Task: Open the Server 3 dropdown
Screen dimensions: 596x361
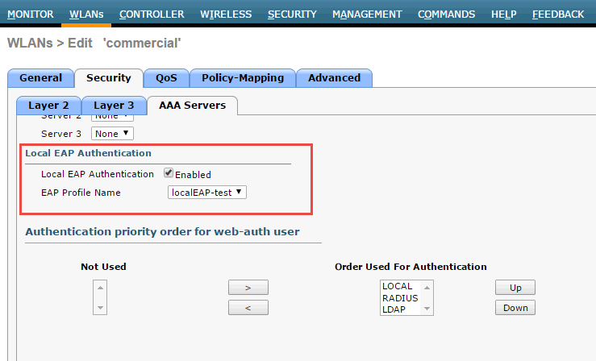Action: [x=112, y=134]
